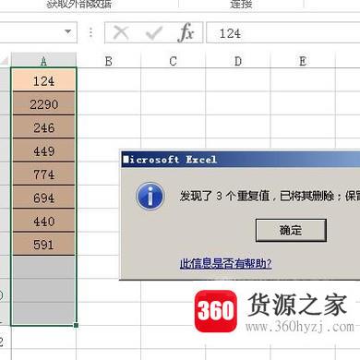Click the Enter checkmark icon in formula bar

(x=153, y=33)
